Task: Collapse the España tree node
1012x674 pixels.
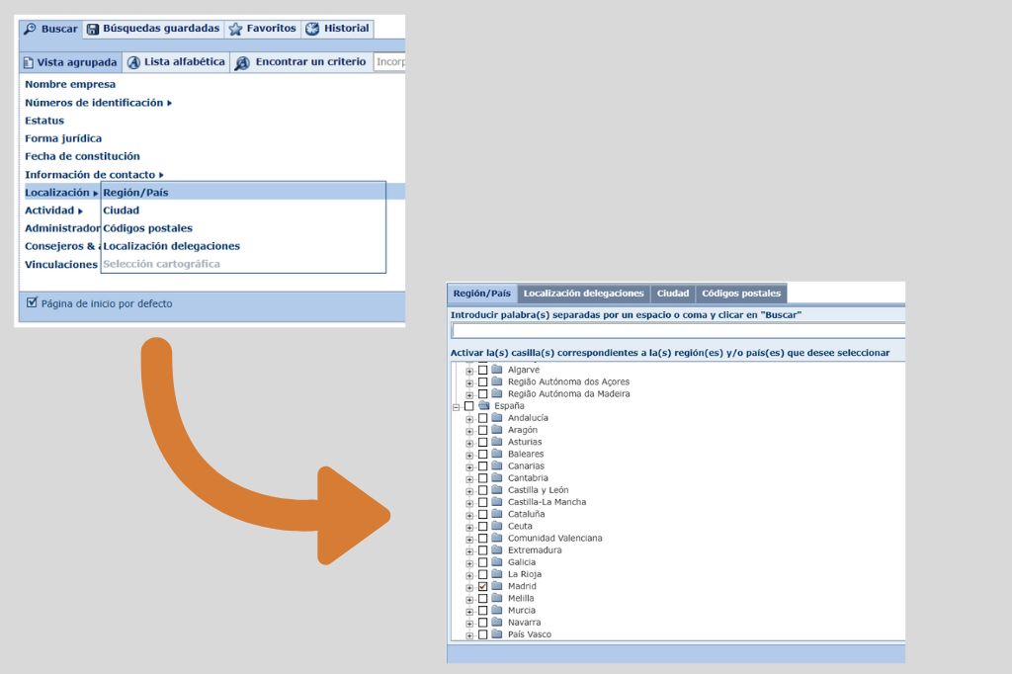Action: pyautogui.click(x=457, y=406)
